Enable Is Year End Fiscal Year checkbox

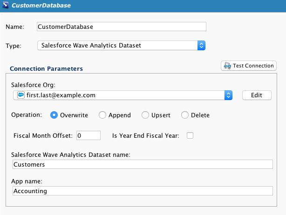[x=190, y=135]
